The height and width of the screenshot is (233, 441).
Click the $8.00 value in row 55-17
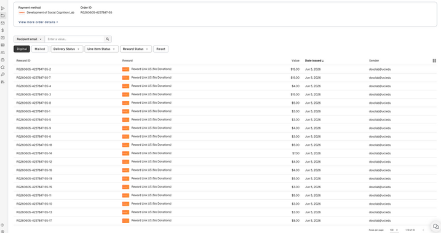(296, 221)
